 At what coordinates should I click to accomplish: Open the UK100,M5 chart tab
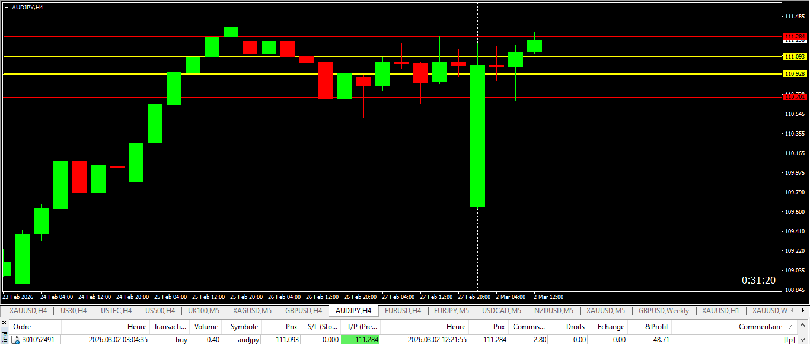pyautogui.click(x=203, y=310)
